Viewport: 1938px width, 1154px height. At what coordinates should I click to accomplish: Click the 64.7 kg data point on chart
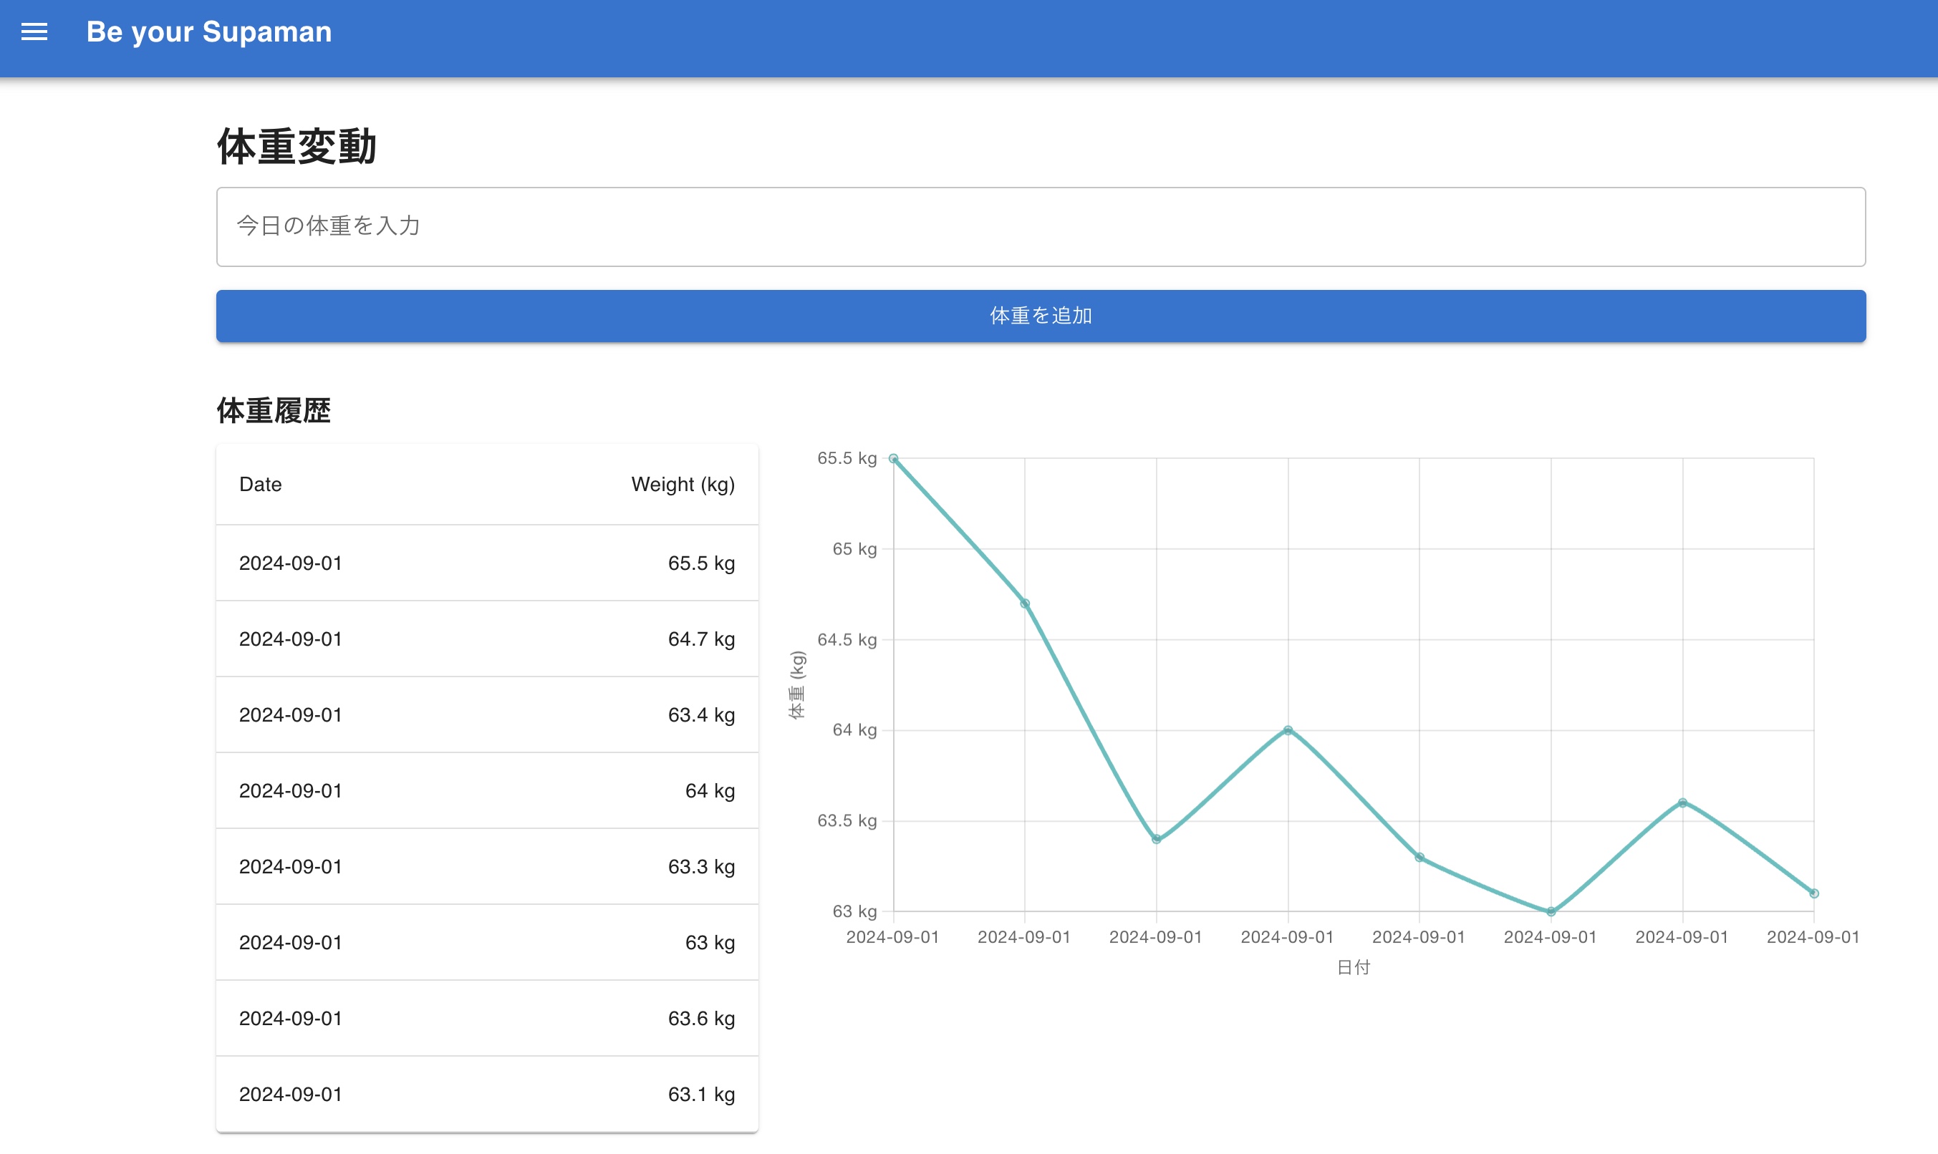1025,603
